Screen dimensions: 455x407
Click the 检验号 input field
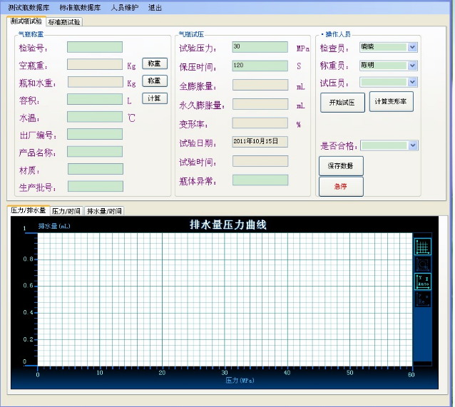pos(94,47)
